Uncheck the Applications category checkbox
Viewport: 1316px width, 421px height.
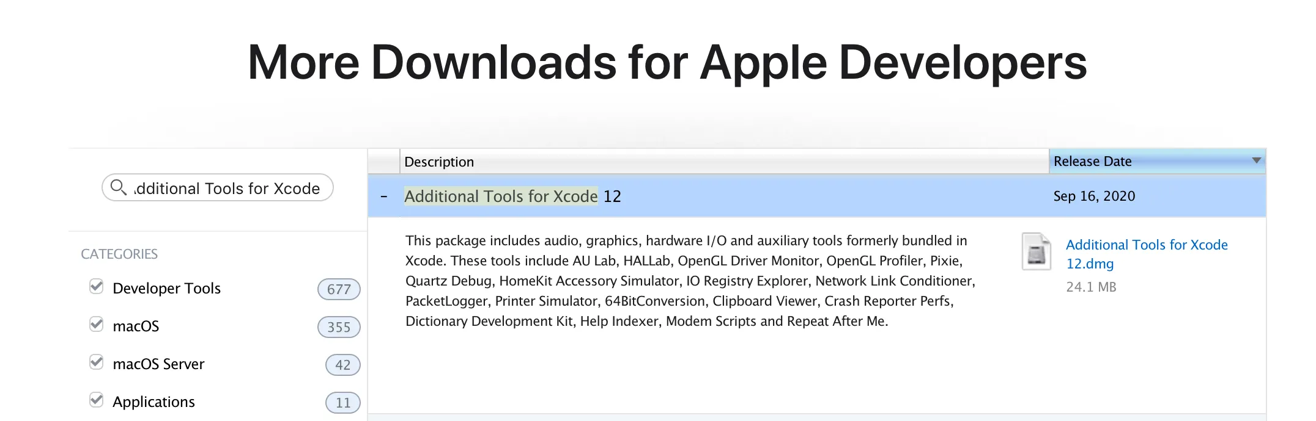coord(97,400)
